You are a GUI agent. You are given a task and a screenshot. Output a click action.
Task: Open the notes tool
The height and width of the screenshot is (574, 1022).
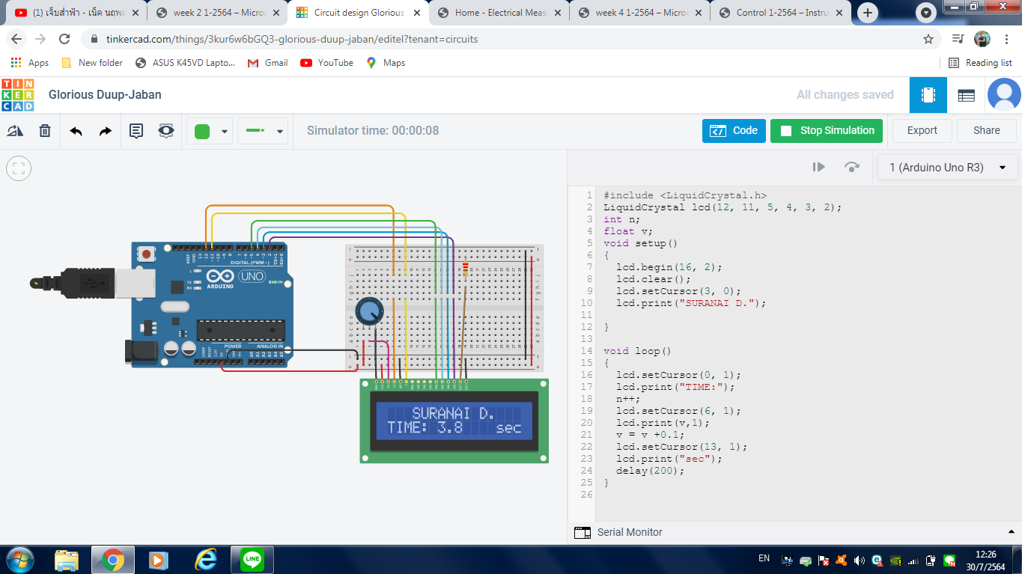pyautogui.click(x=136, y=131)
